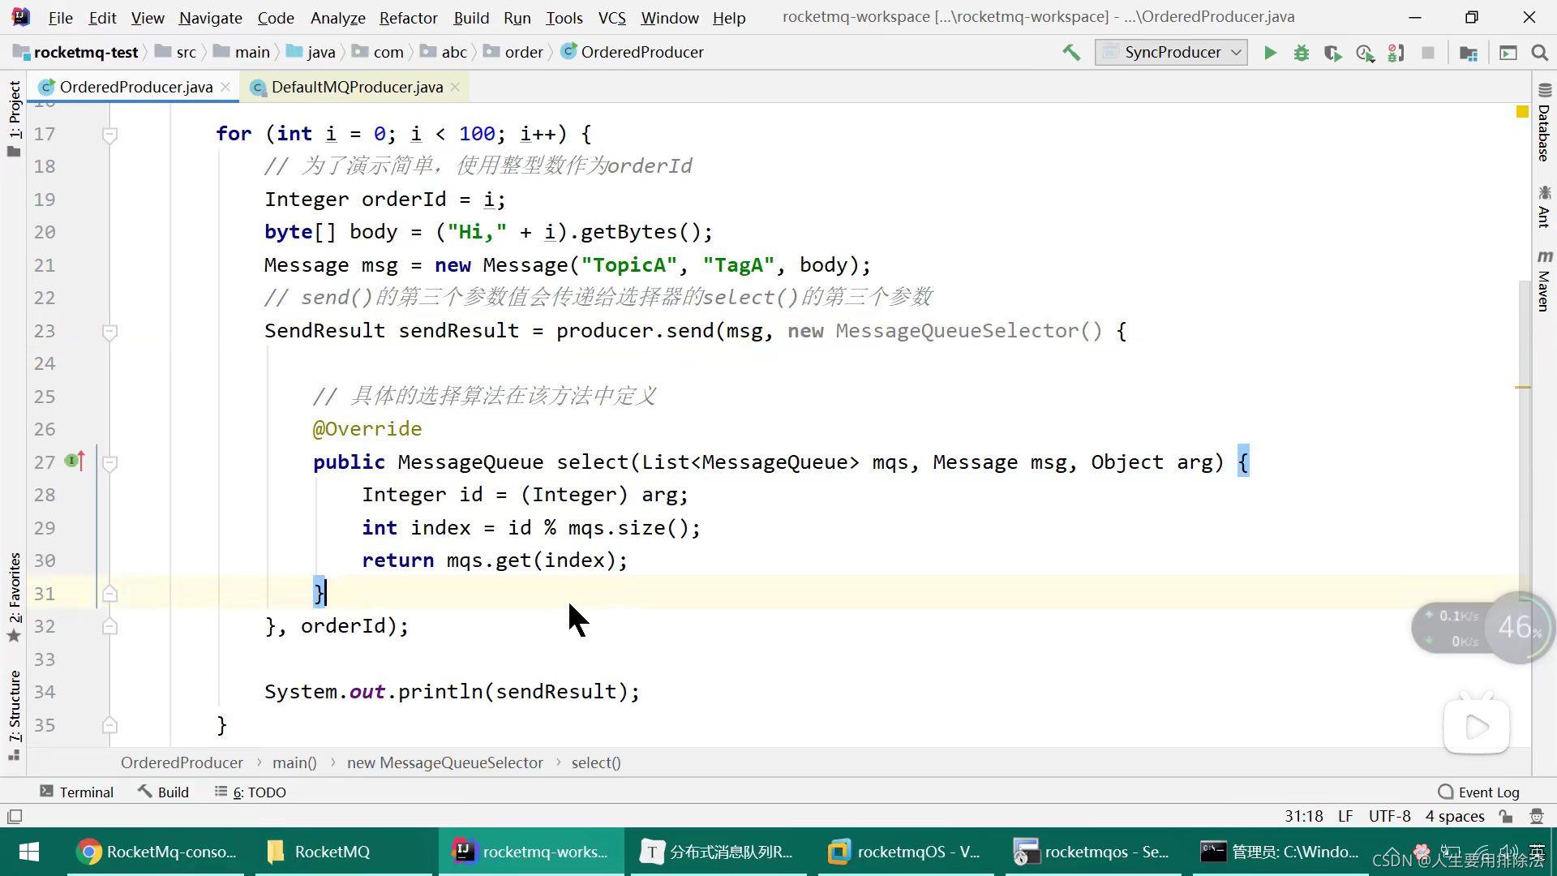The image size is (1557, 876).
Task: Change UTF-8 file encoding
Action: [1389, 816]
